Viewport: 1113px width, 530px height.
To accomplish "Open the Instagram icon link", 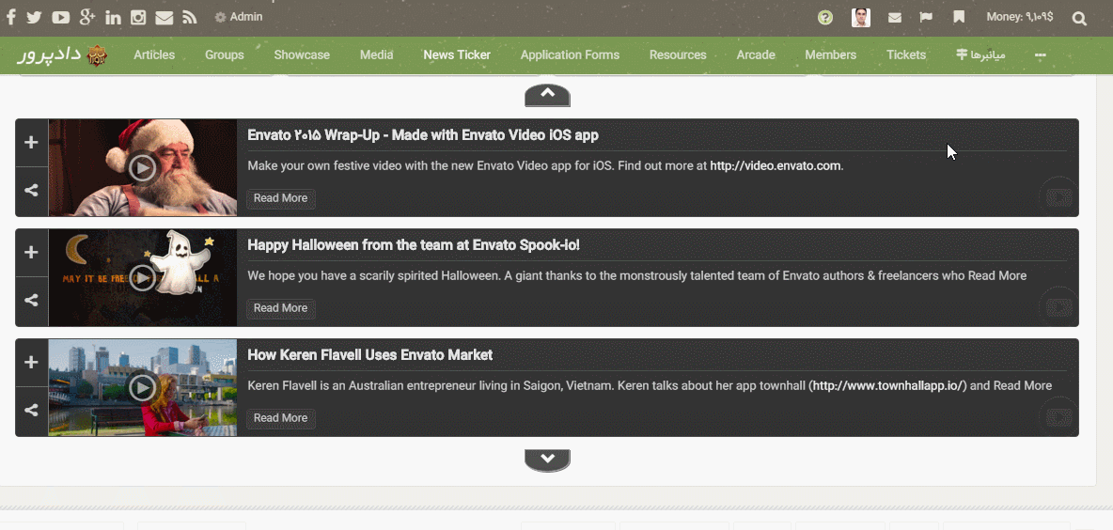I will tap(138, 18).
